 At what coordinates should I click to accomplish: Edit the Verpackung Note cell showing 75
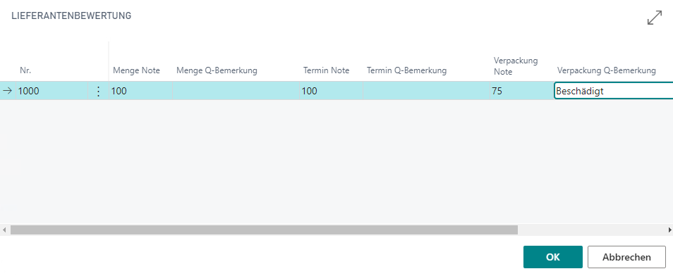pos(522,92)
